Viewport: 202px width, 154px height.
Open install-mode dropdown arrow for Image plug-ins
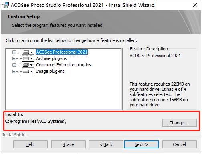[32, 71]
